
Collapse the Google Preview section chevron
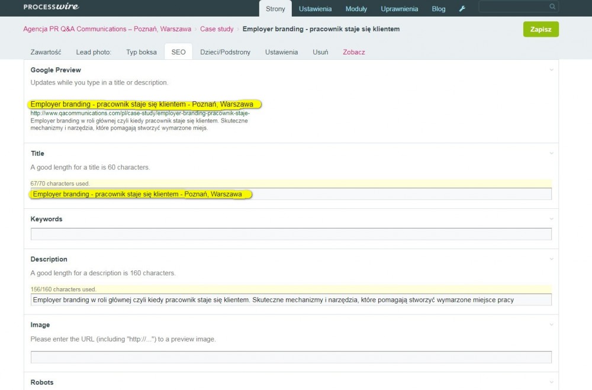click(x=551, y=70)
